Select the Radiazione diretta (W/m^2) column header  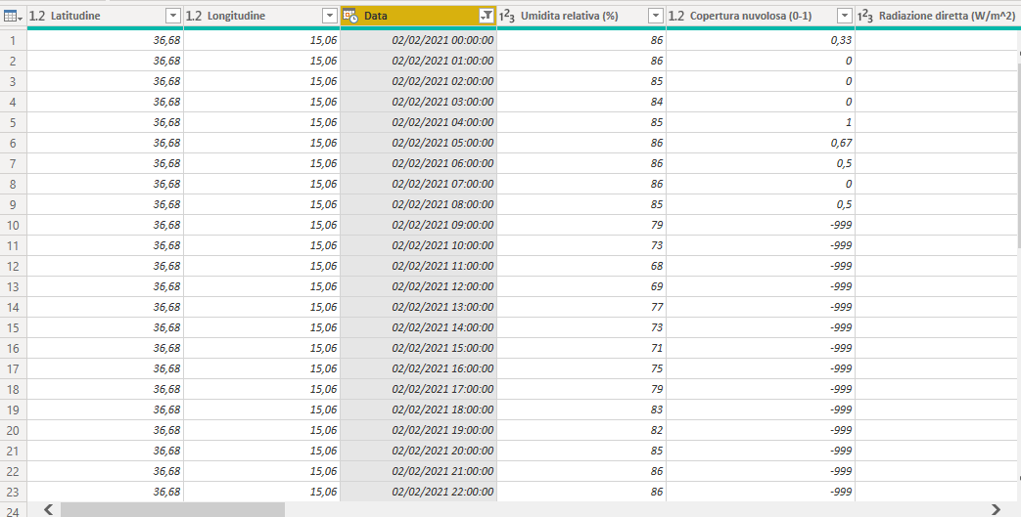click(937, 16)
